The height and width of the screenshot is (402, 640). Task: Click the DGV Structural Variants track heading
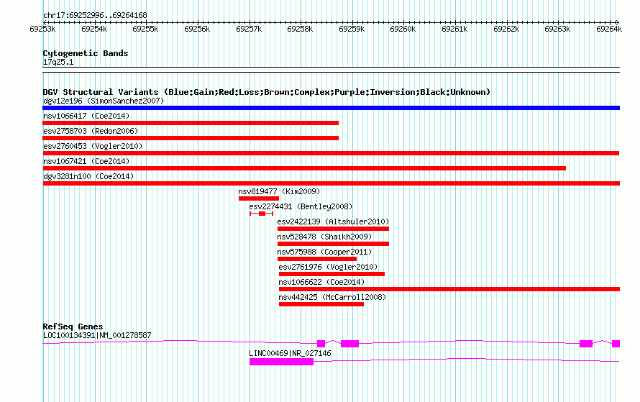(267, 92)
